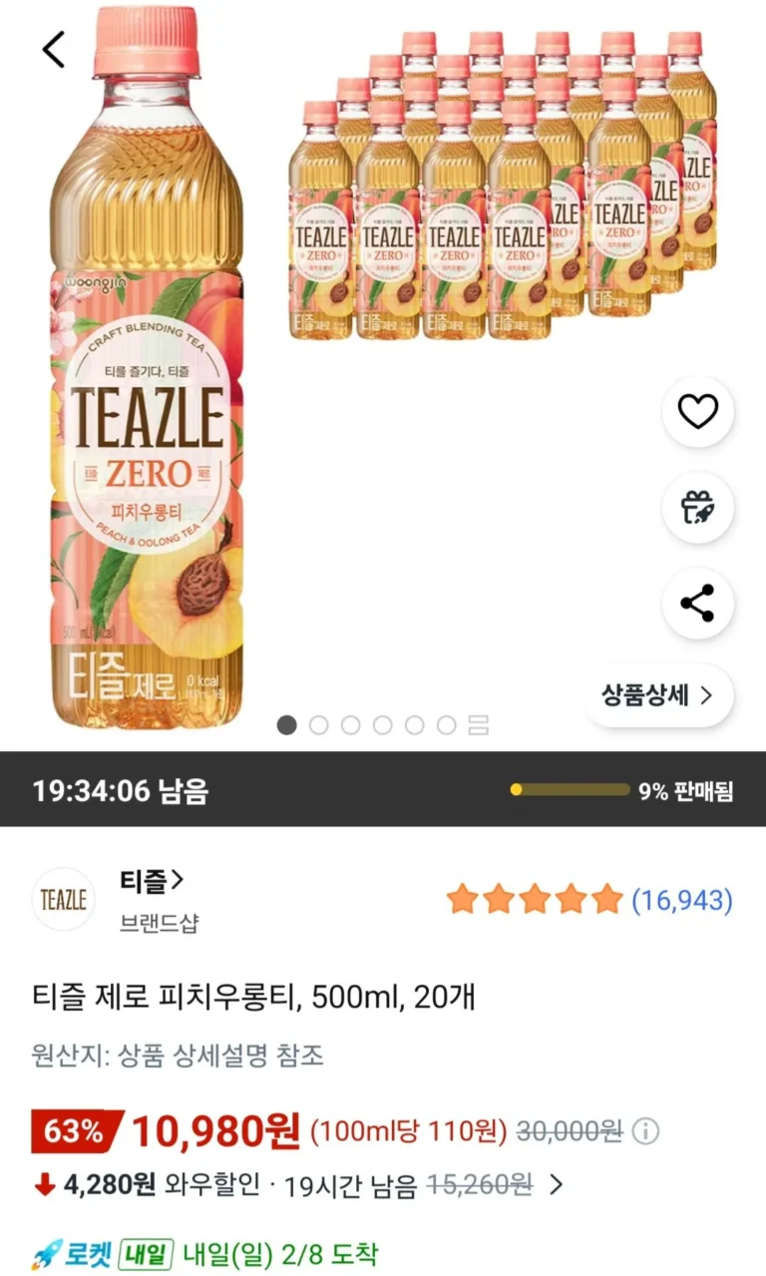Select the second image page dot
This screenshot has width=766, height=1276.
click(x=319, y=725)
